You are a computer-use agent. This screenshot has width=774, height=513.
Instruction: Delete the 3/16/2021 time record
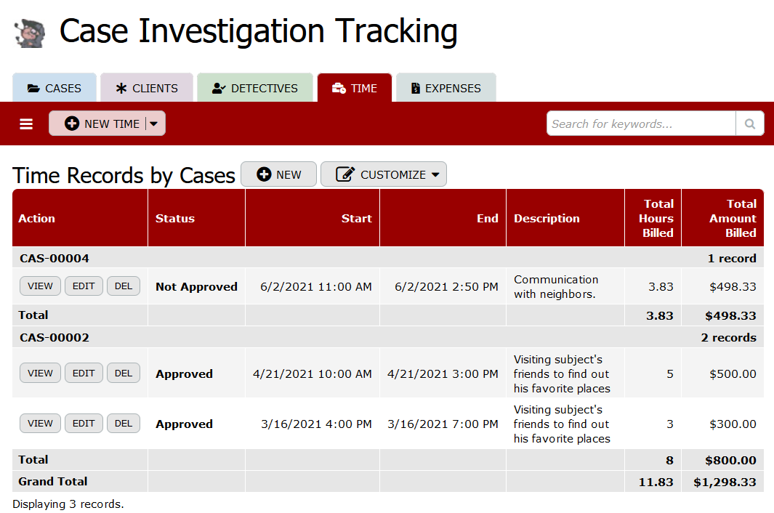(124, 424)
